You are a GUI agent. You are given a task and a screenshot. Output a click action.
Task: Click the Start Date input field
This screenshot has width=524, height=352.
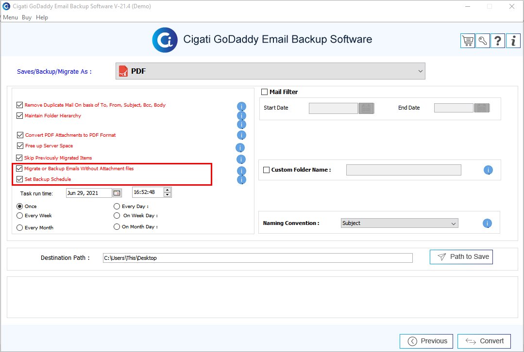pyautogui.click(x=333, y=108)
